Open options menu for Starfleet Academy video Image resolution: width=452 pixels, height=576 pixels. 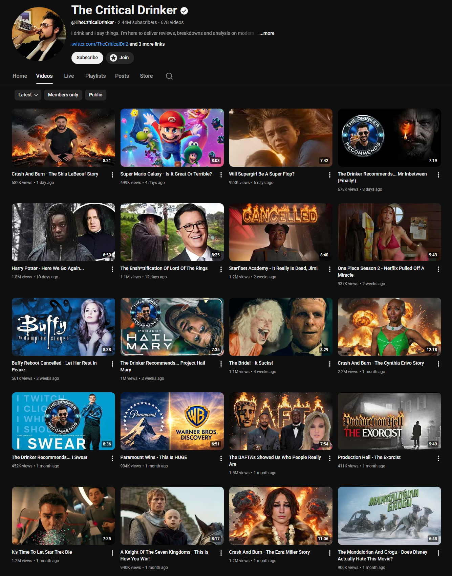coord(330,269)
